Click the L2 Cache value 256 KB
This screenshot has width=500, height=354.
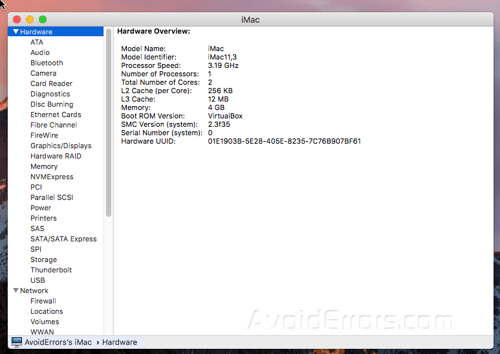click(x=221, y=91)
